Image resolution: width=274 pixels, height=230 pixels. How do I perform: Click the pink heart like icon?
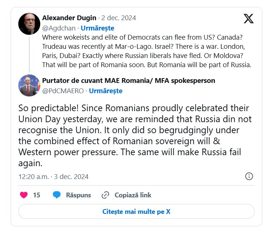point(24,195)
